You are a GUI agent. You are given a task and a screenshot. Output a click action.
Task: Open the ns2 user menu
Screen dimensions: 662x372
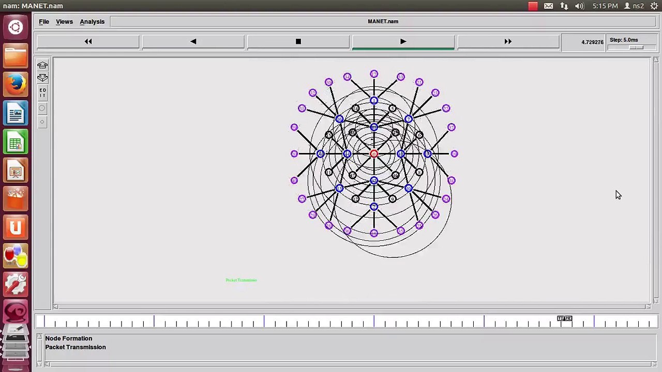(634, 6)
